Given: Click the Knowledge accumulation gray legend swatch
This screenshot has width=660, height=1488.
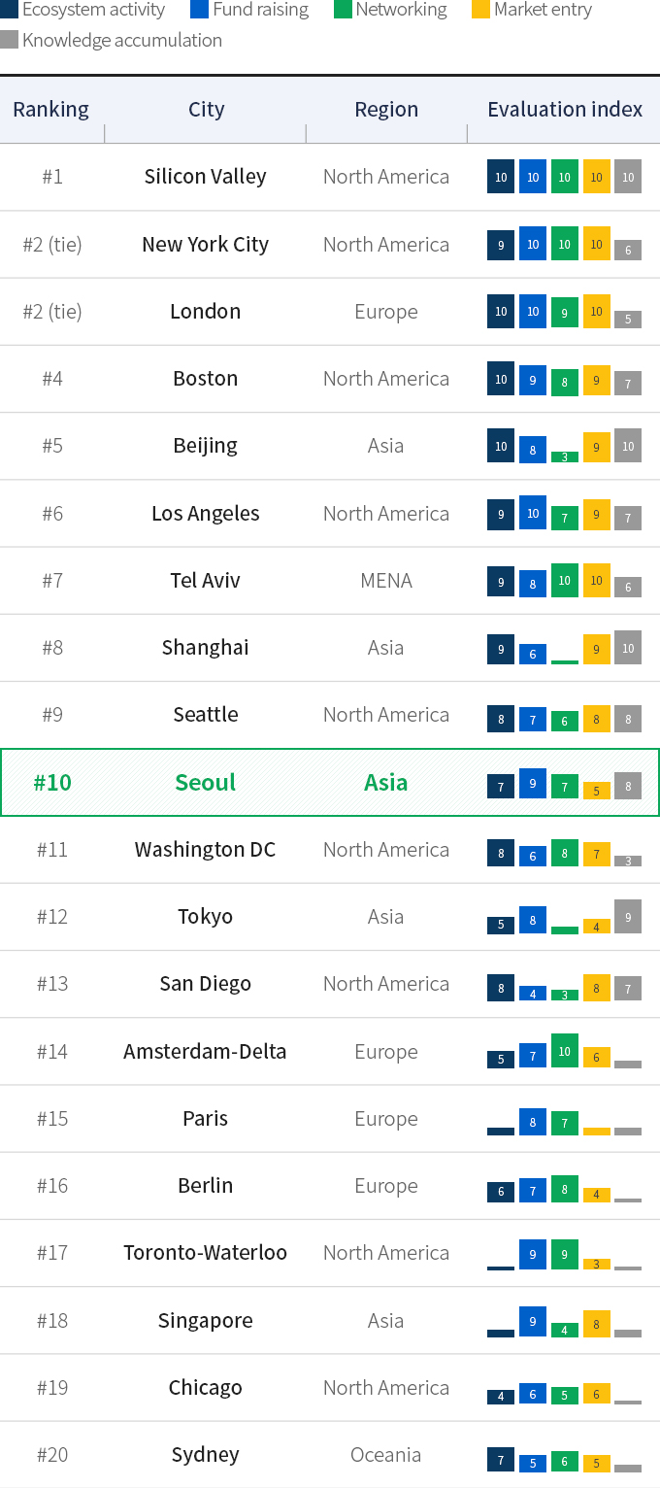Looking at the screenshot, I should point(9,40).
